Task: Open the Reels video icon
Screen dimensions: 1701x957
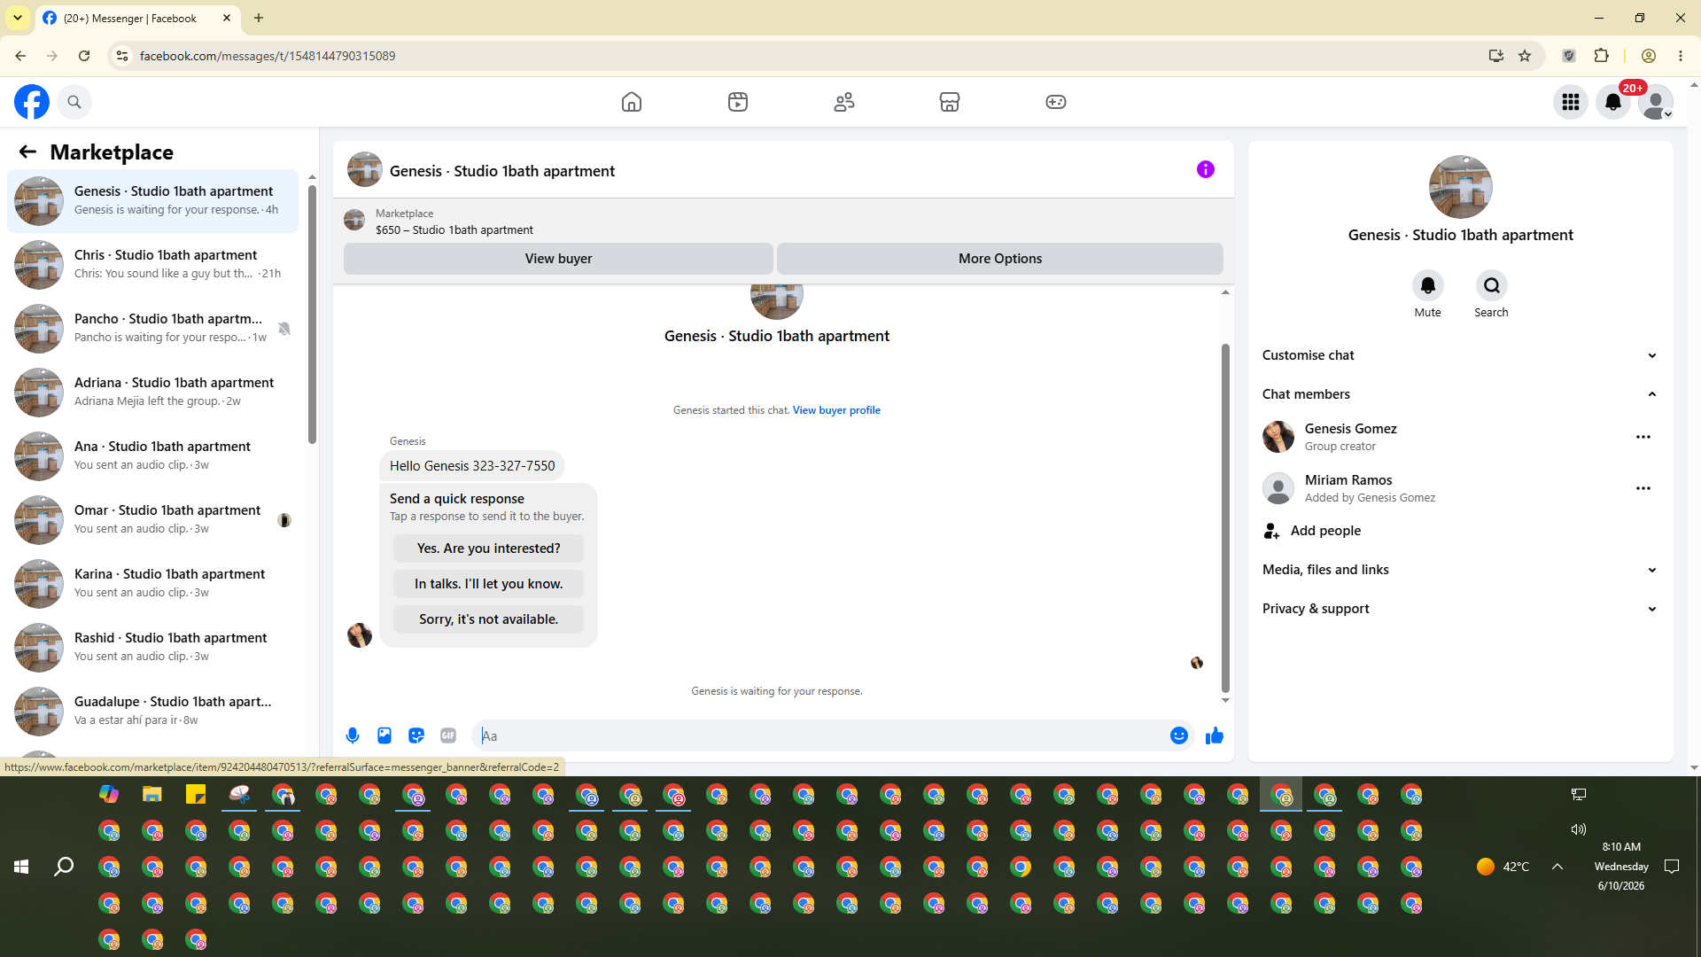Action: pos(738,102)
